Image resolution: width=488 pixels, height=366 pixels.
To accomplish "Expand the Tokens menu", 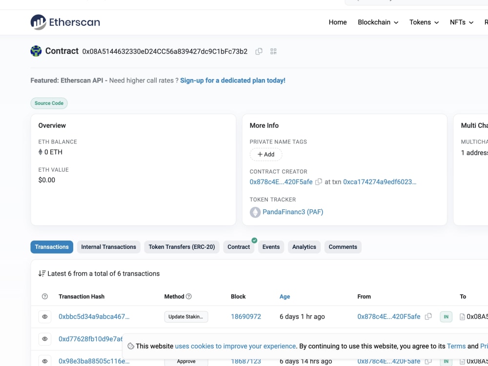I will coord(424,22).
